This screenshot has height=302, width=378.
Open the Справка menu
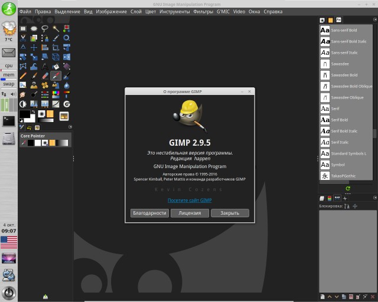click(x=273, y=12)
